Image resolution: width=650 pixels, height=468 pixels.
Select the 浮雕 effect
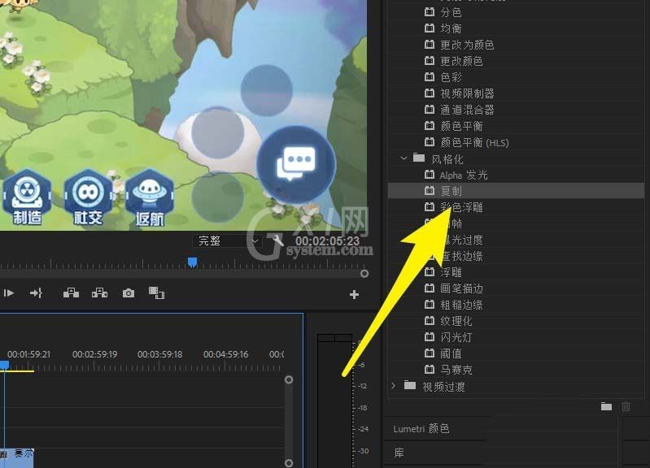click(451, 272)
